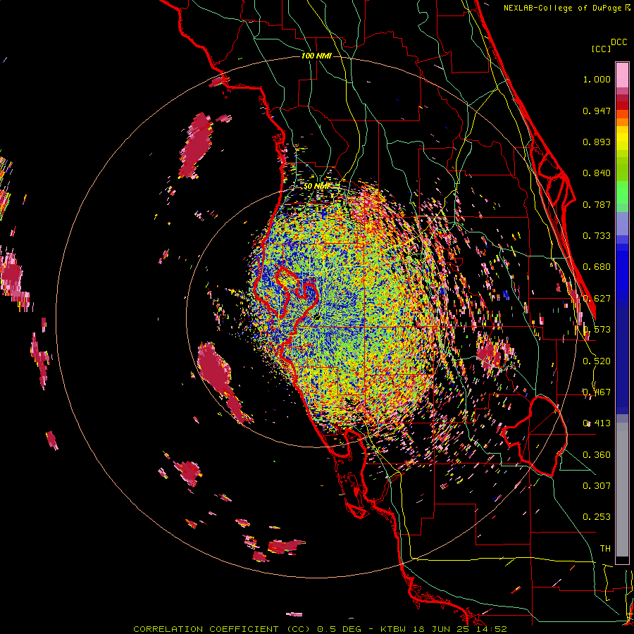The width and height of the screenshot is (634, 634).
Task: Select the 1.000 scale value
Action: click(x=597, y=79)
